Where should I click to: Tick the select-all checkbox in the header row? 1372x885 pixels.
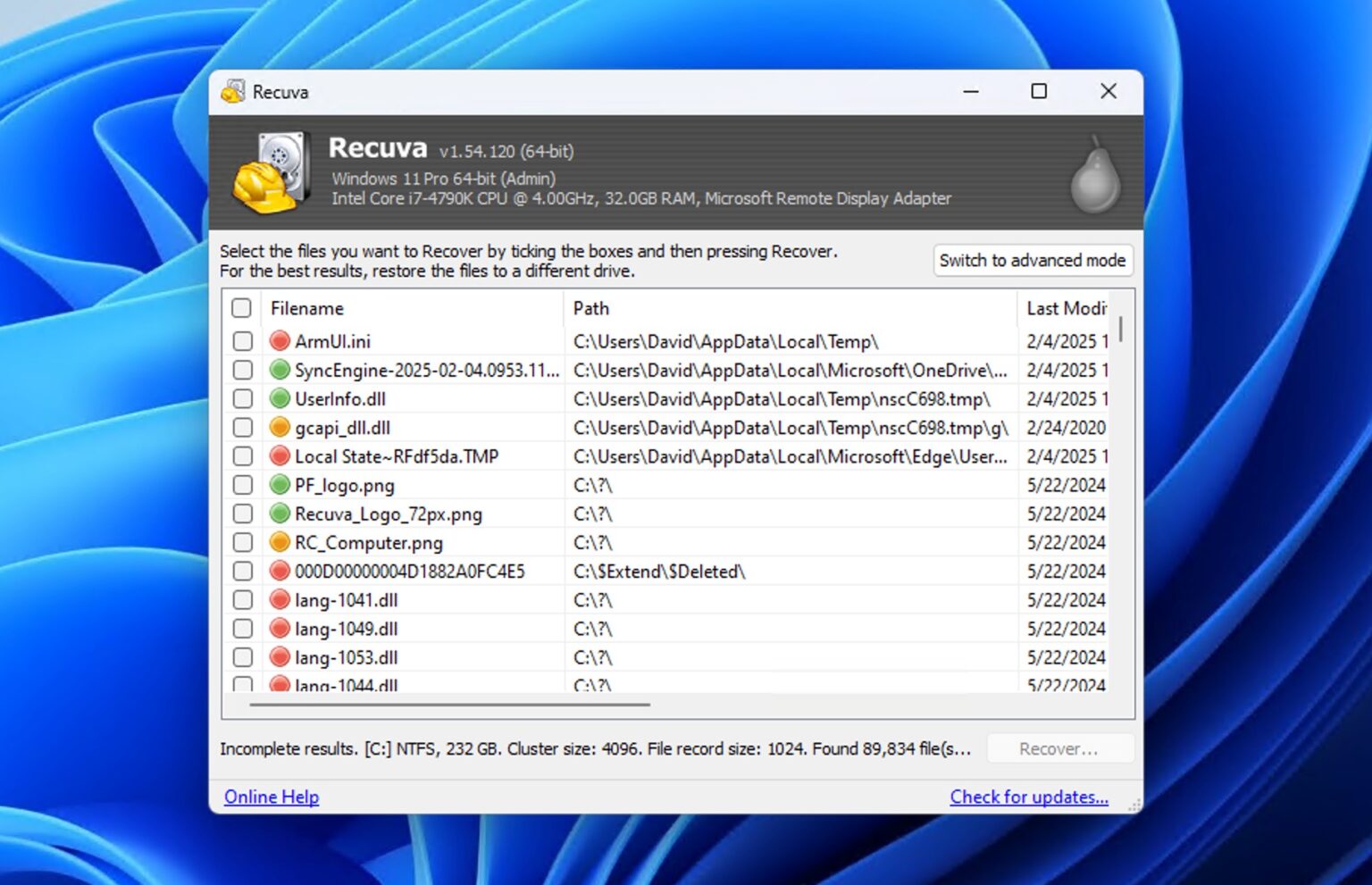pos(241,307)
